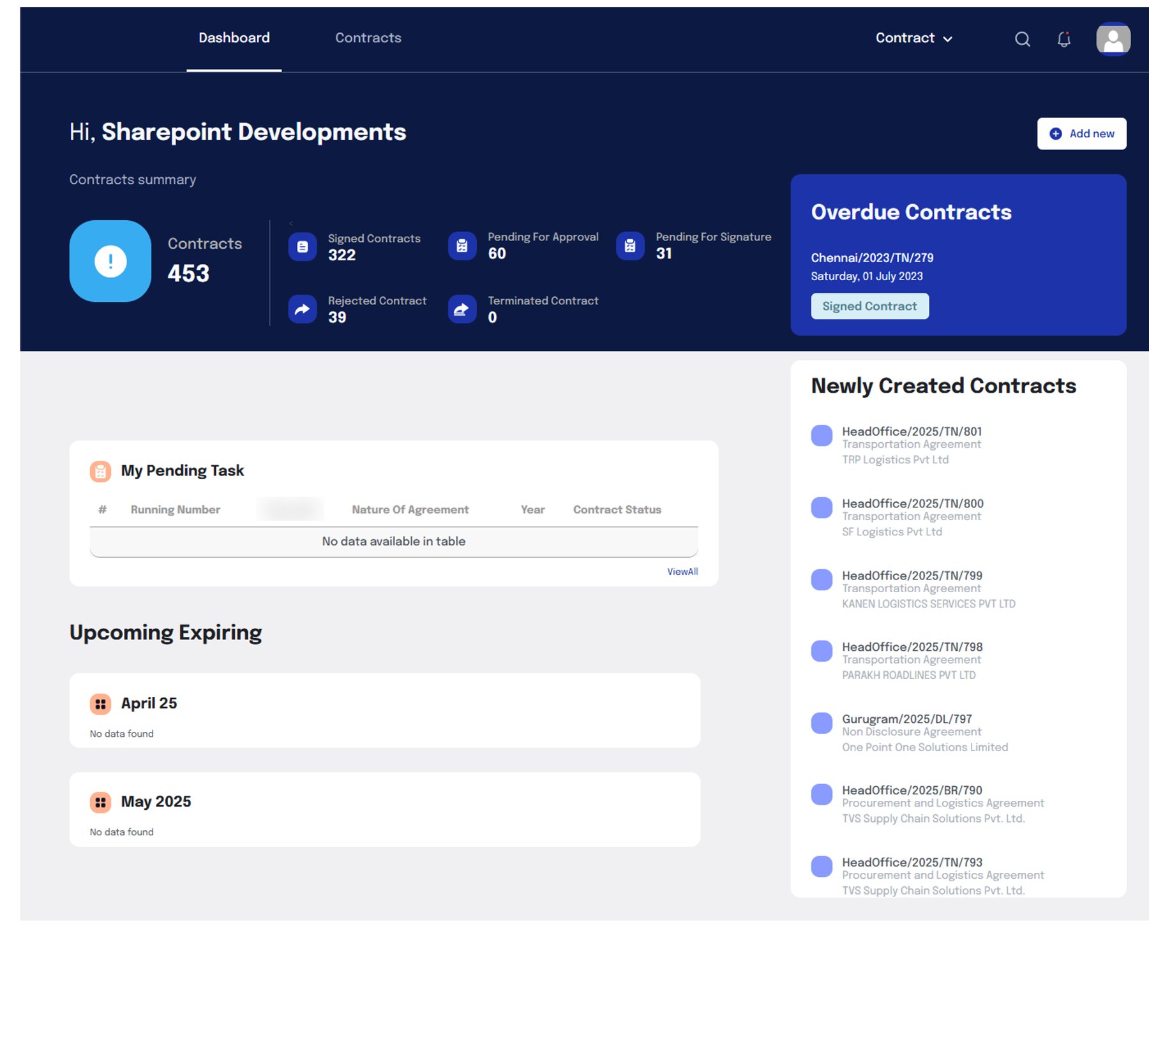Click the bullet icon beside Gurugram/2025/DL/797
The width and height of the screenshot is (1149, 1058).
pos(822,723)
